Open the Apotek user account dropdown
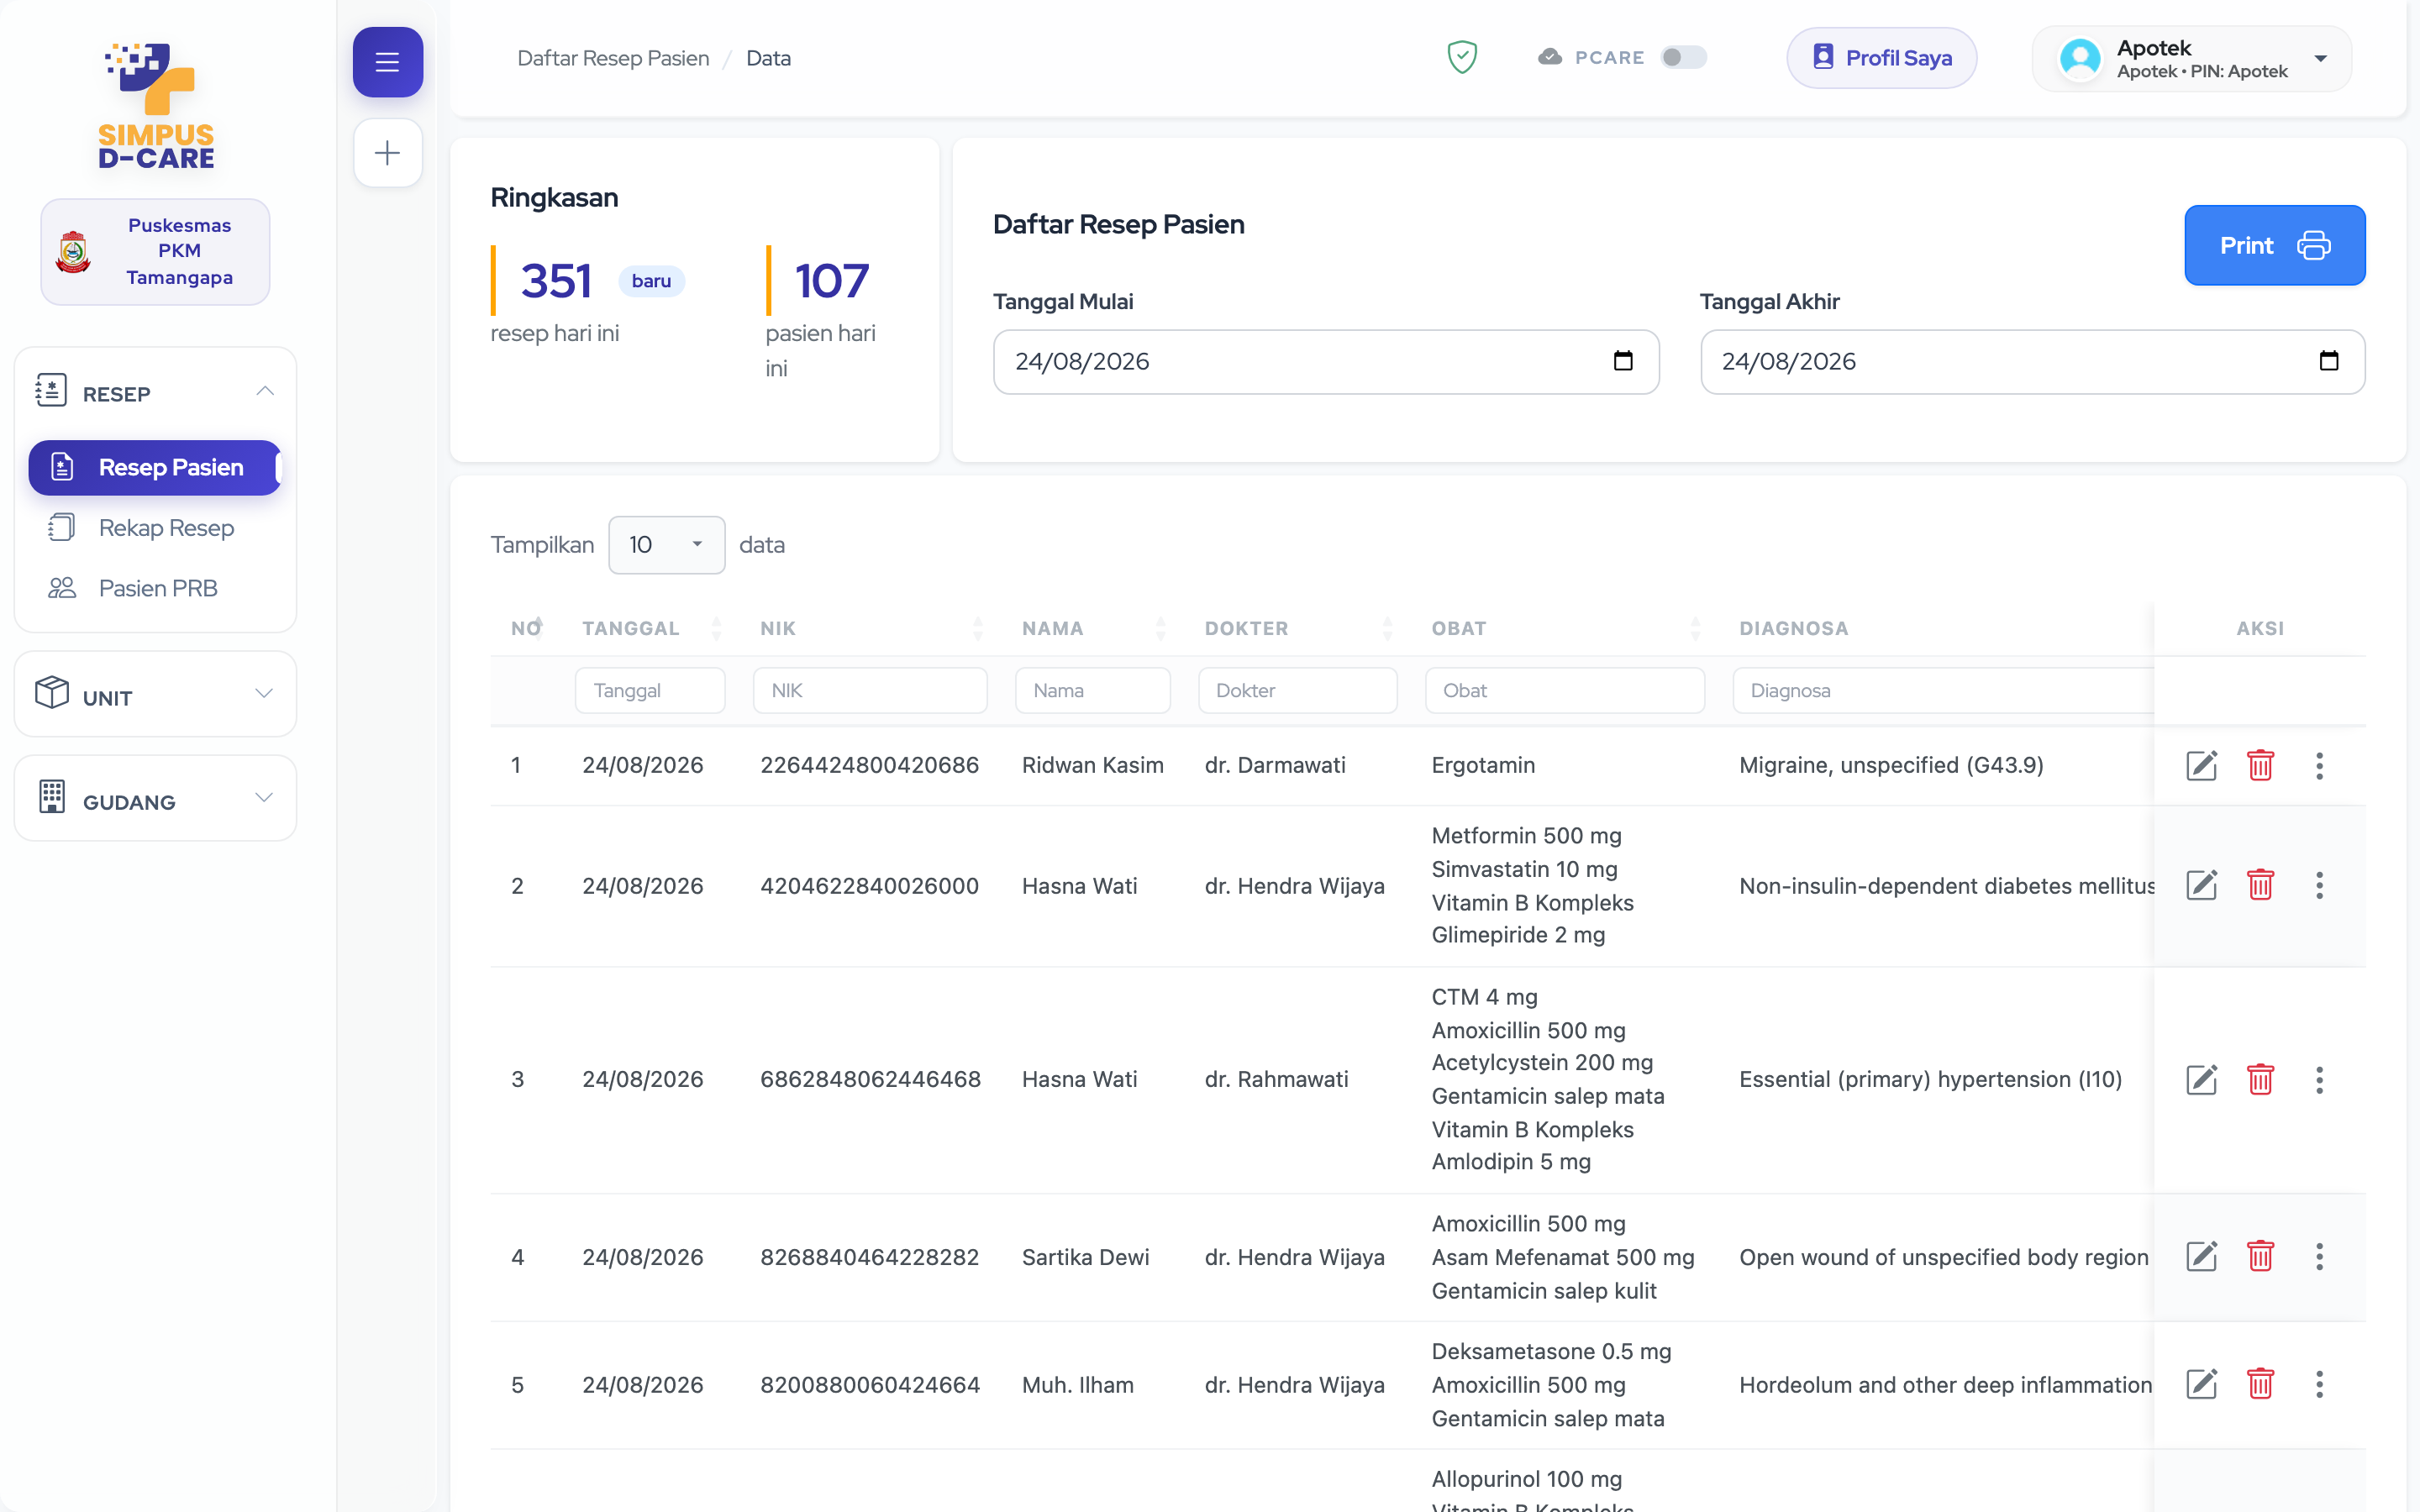 tap(2192, 59)
